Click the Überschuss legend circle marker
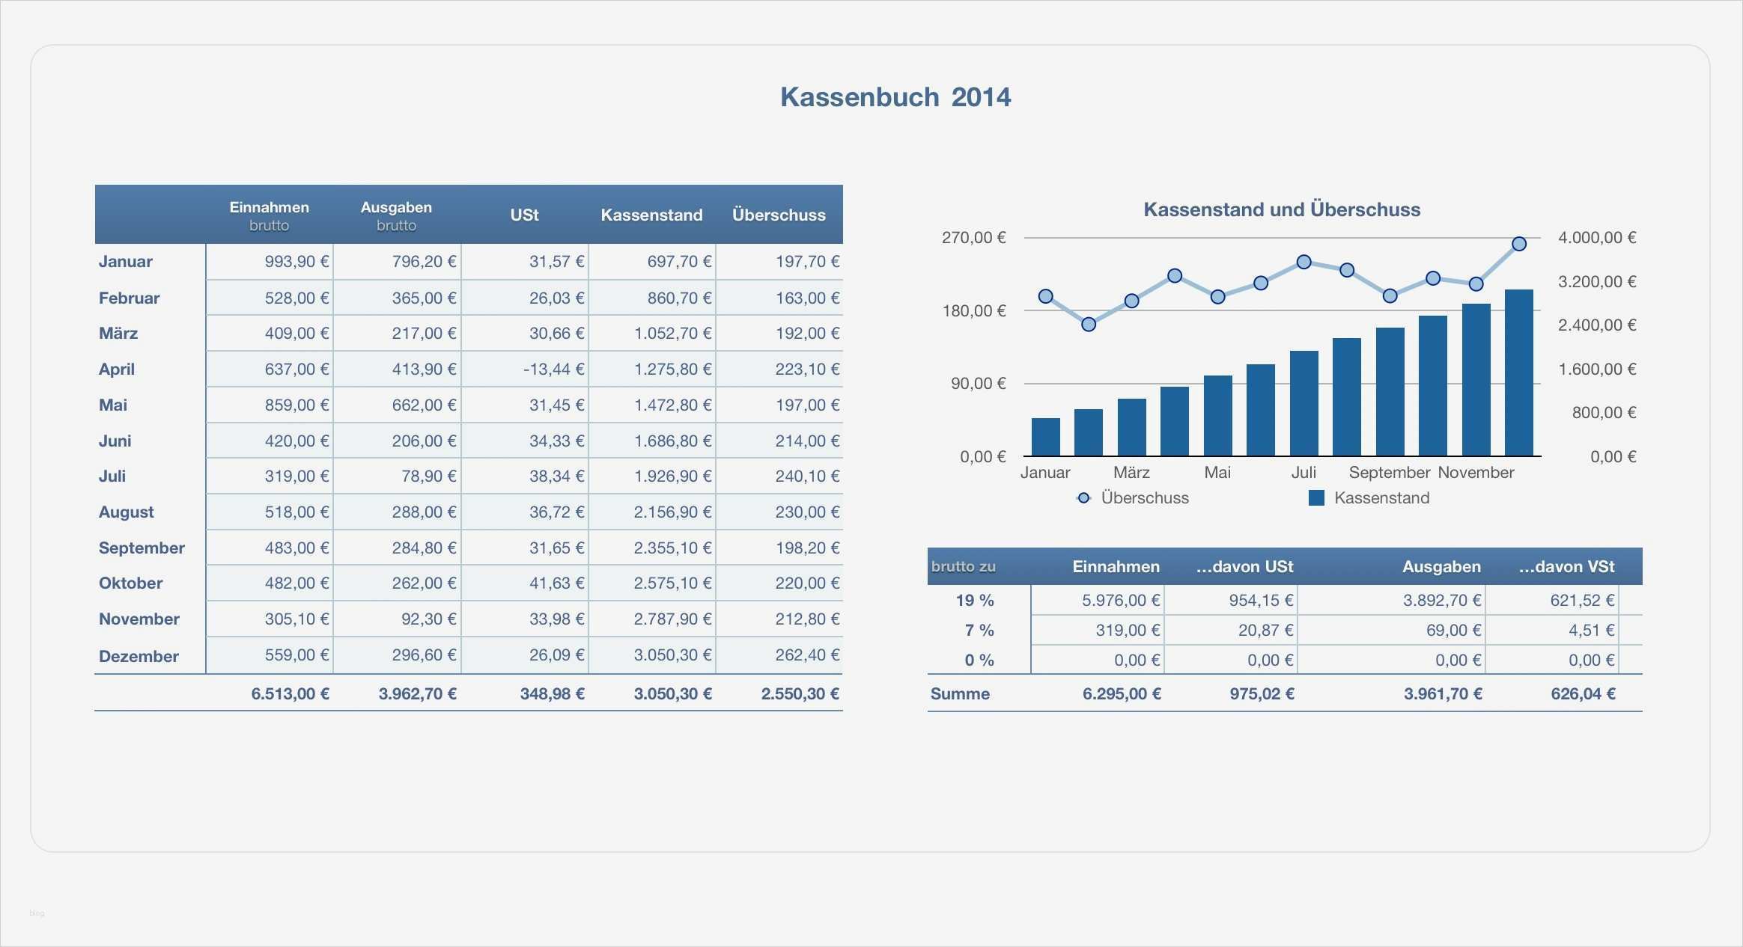1743x947 pixels. pyautogui.click(x=1084, y=497)
